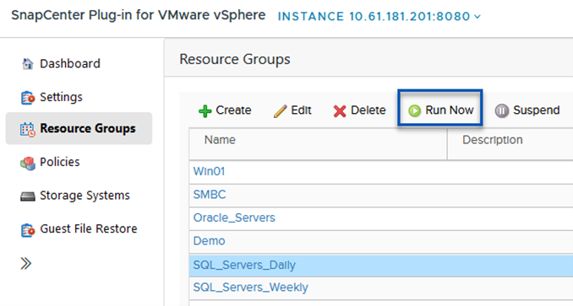The height and width of the screenshot is (306, 573).
Task: Open the INSTANCE 10.61.181.201:8080 dropdown
Action: 379,16
